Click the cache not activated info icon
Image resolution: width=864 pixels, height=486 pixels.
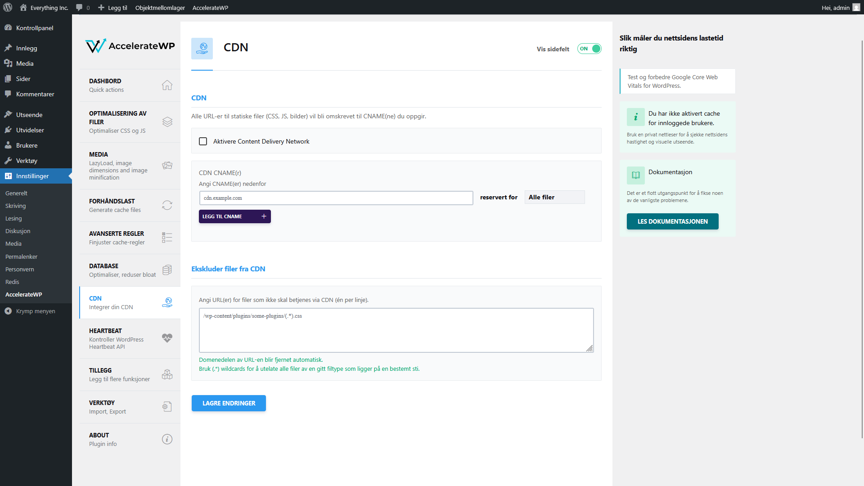635,117
